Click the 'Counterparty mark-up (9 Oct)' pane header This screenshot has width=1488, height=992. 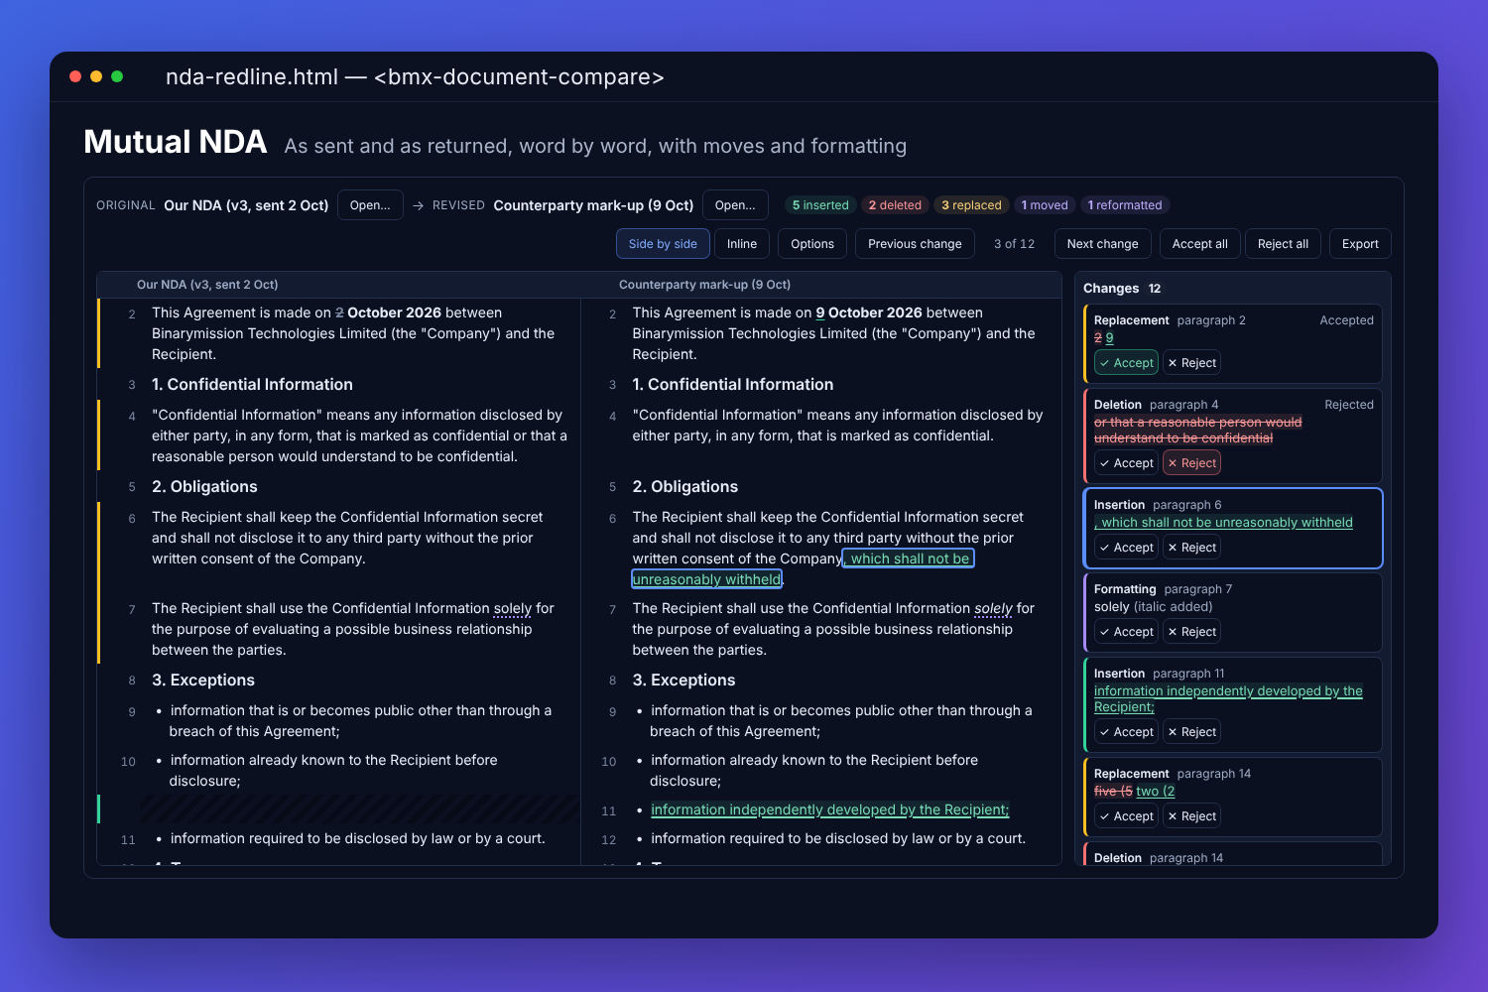pyautogui.click(x=704, y=285)
